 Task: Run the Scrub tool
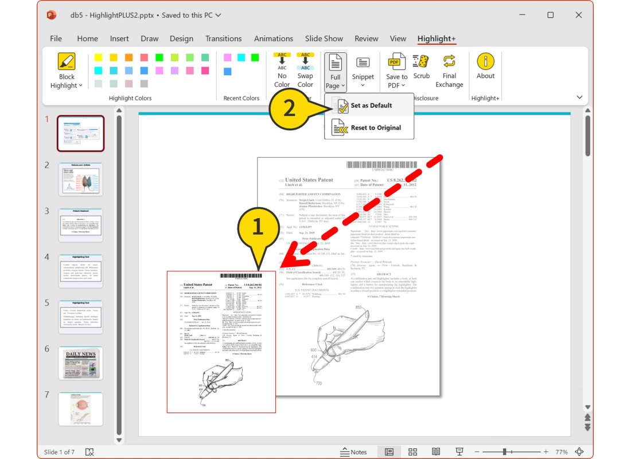click(421, 67)
